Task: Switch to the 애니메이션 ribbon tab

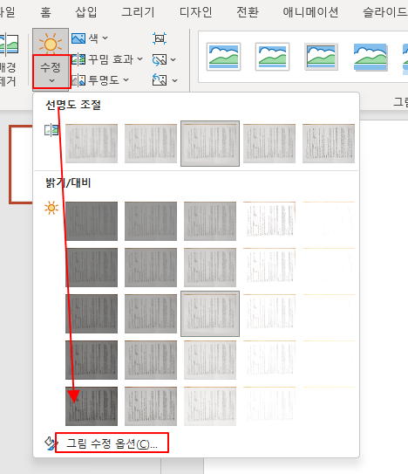Action: coord(310,12)
